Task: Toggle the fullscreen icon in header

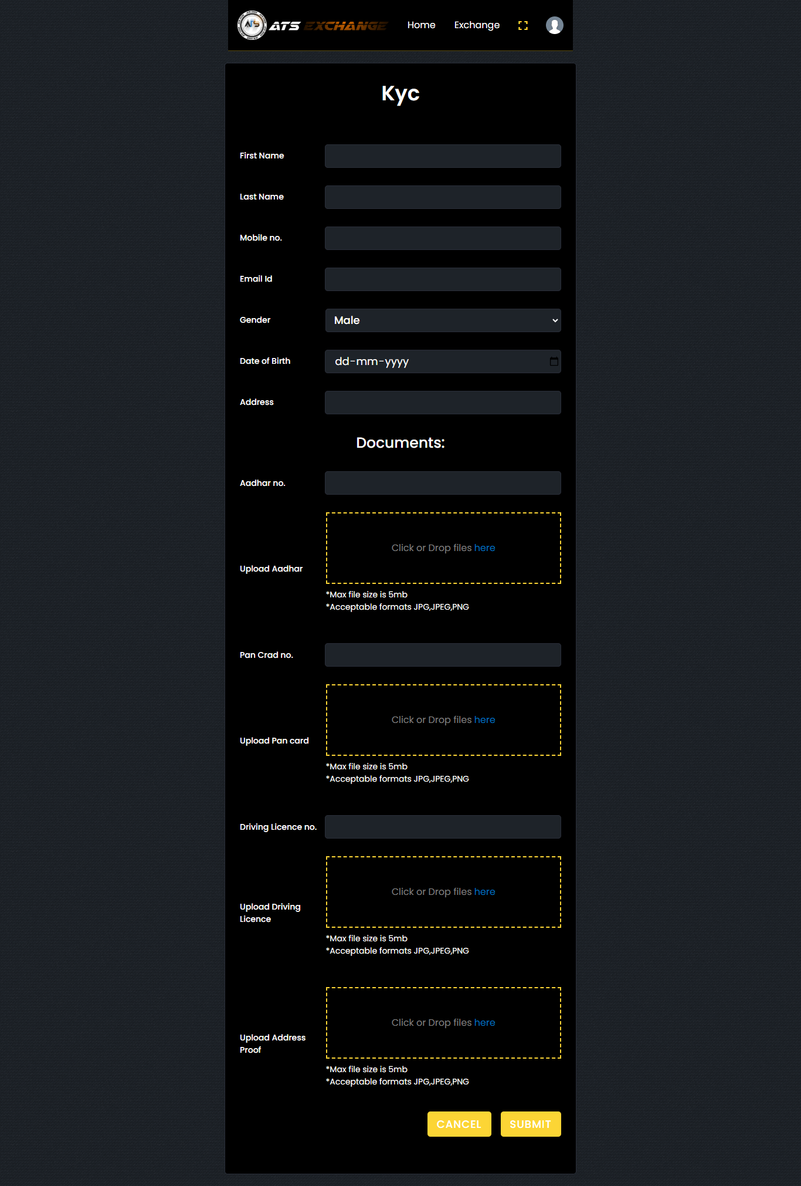Action: [x=522, y=25]
